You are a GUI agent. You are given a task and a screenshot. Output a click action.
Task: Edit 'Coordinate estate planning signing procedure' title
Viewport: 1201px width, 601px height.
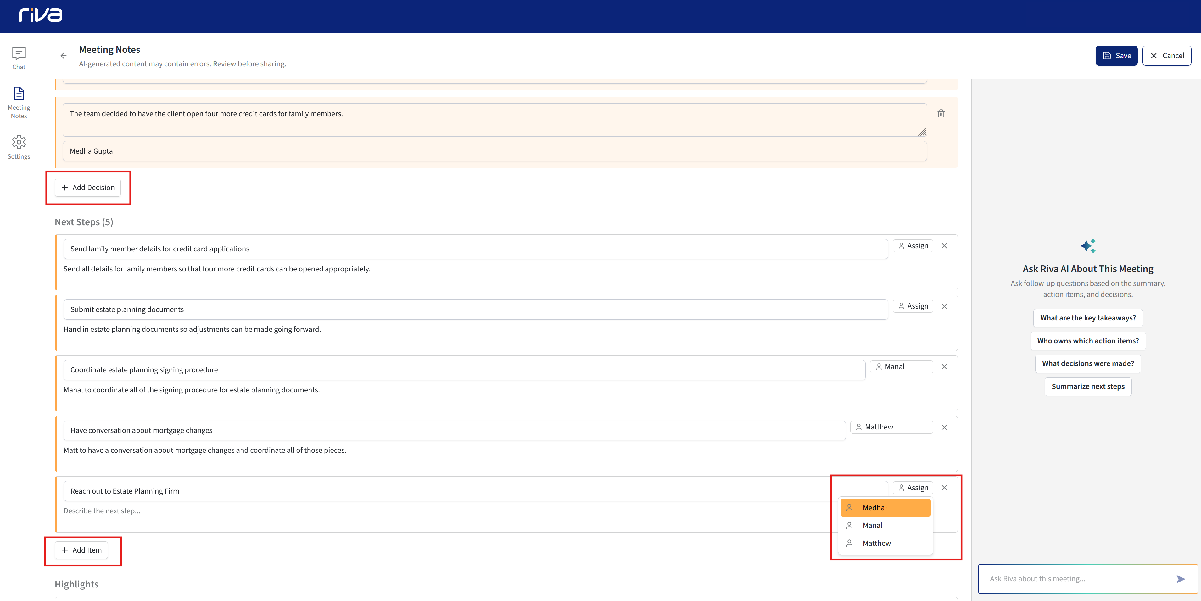coord(464,370)
